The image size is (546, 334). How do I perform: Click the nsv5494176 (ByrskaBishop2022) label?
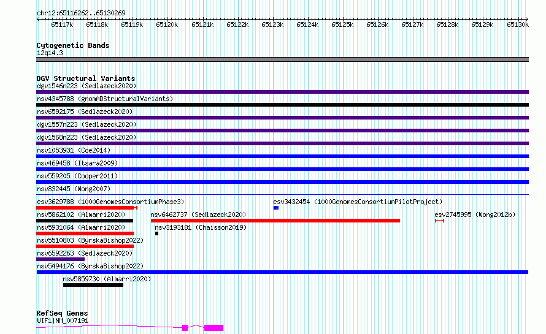(90, 266)
